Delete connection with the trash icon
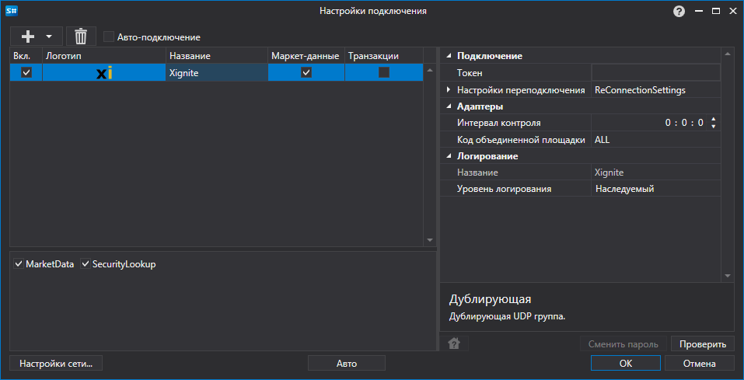This screenshot has height=380, width=744. tap(81, 36)
